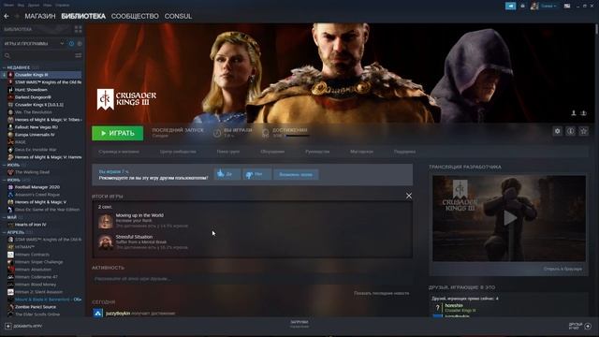Select Darkest Dungeon in library list
Viewport: 599px width, 337px height.
tap(33, 97)
